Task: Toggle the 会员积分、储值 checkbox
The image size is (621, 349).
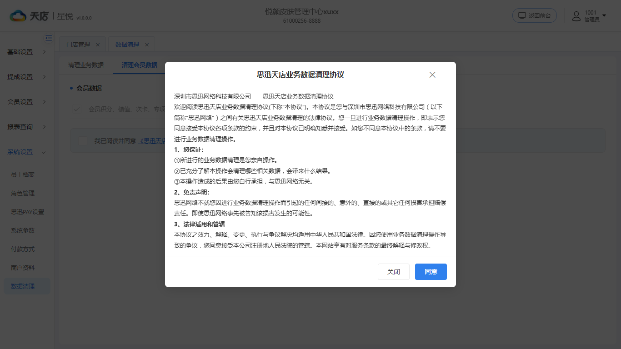Action: pyautogui.click(x=77, y=109)
